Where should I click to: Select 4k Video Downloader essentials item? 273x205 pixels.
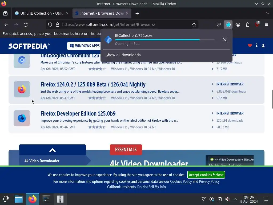click(x=53, y=161)
